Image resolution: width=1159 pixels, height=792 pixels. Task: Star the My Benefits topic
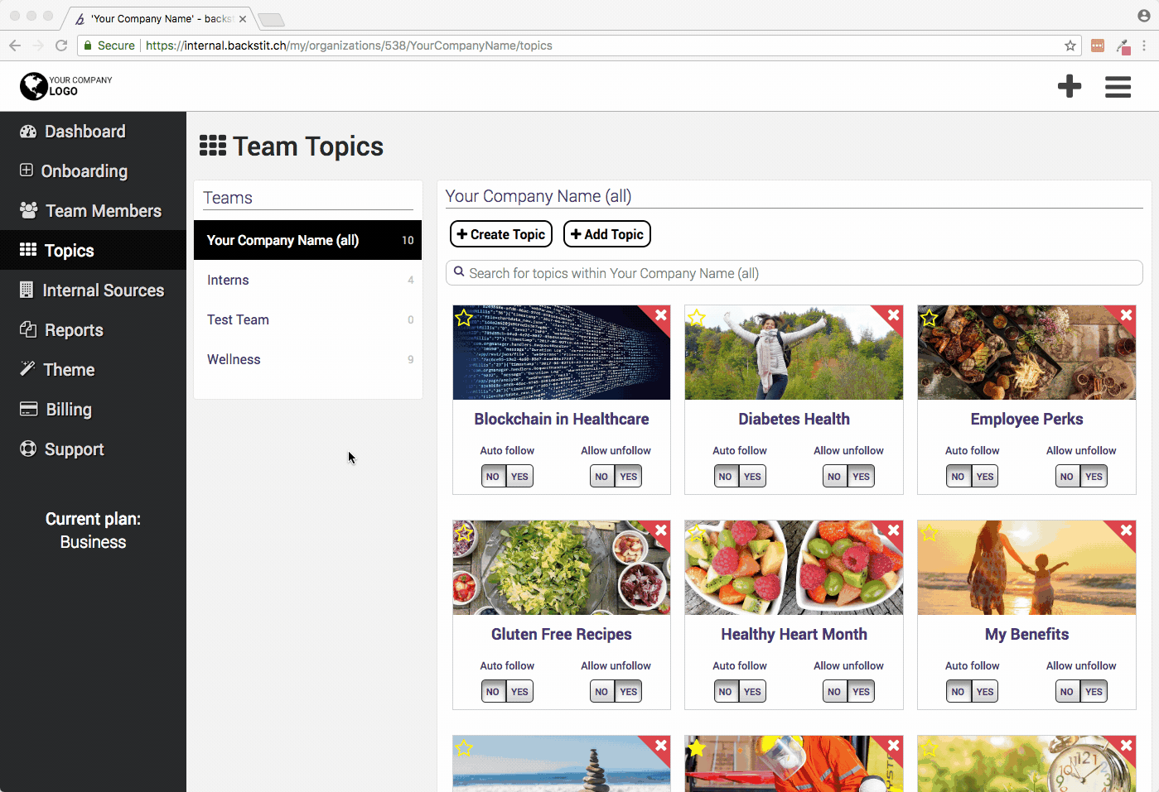click(x=930, y=532)
